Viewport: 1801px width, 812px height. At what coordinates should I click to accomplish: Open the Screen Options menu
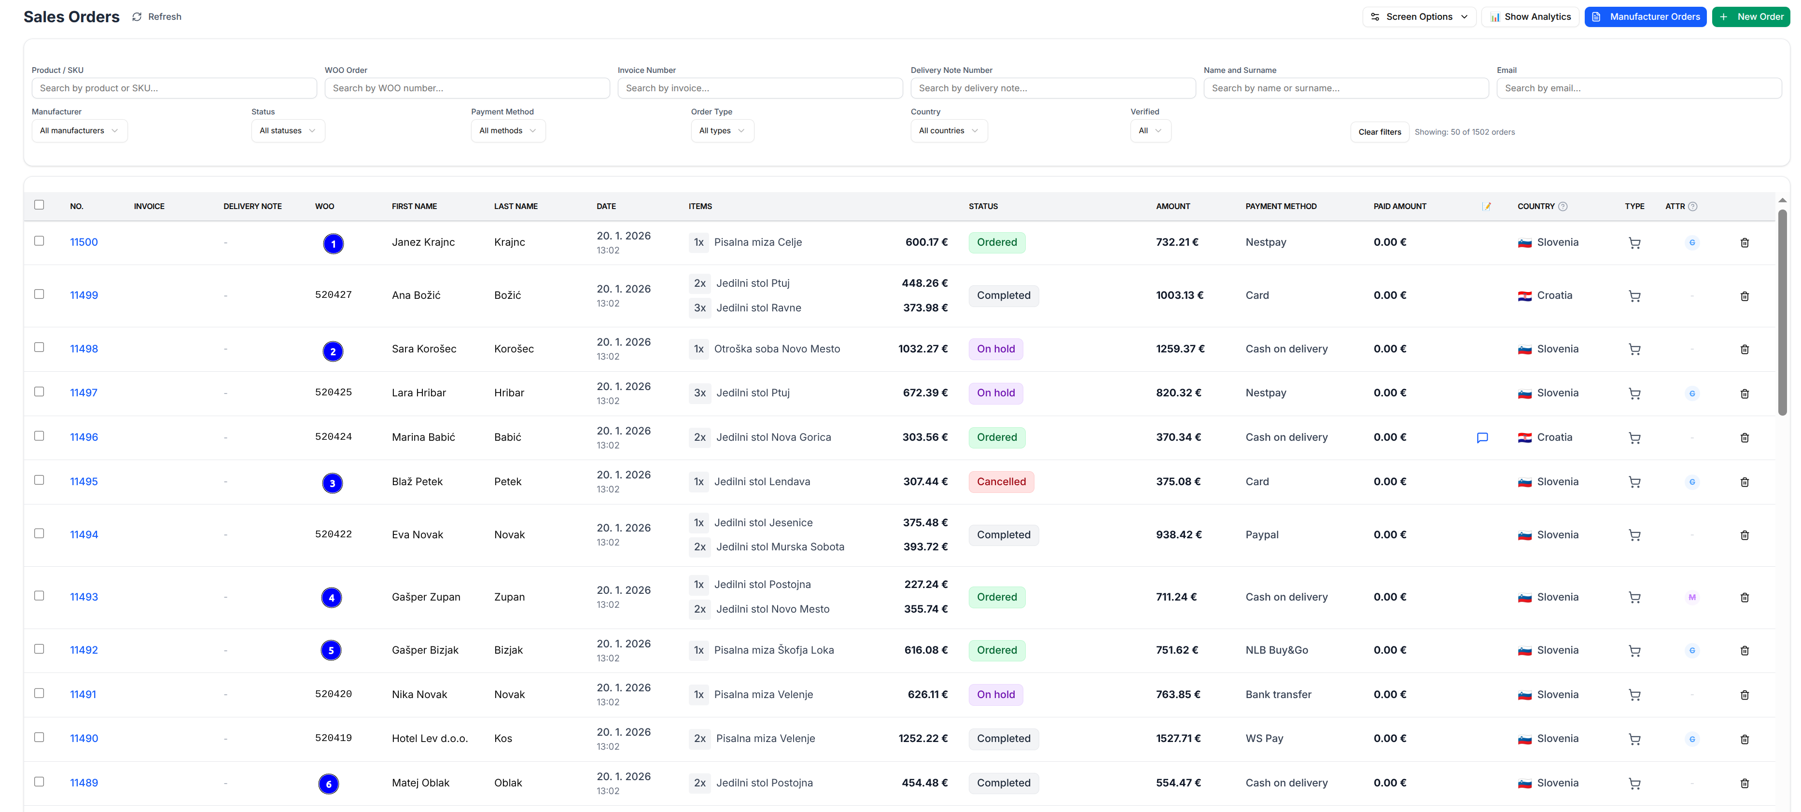[x=1419, y=17]
